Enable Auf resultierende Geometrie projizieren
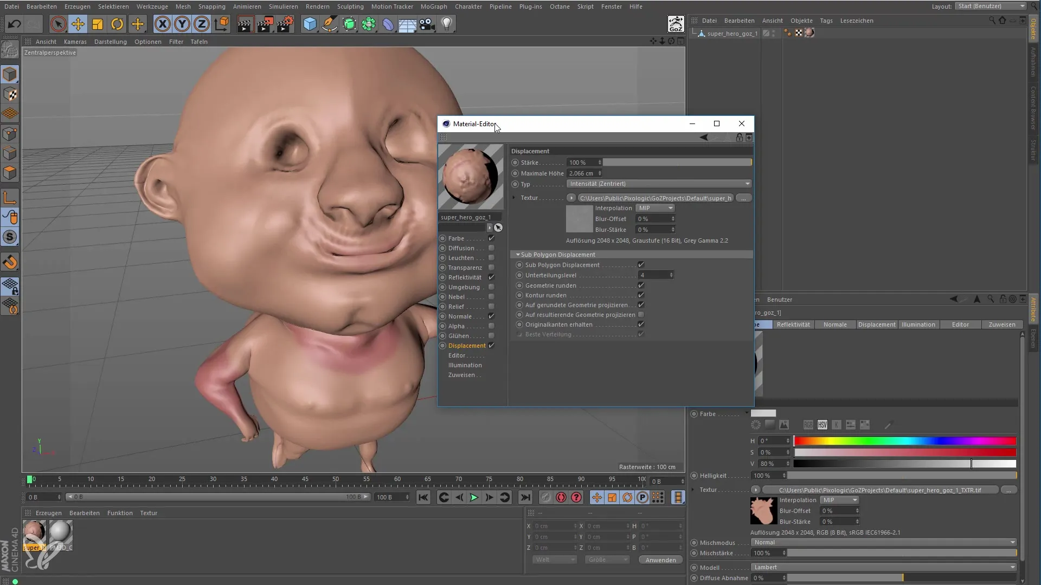The width and height of the screenshot is (1041, 585). pos(641,315)
